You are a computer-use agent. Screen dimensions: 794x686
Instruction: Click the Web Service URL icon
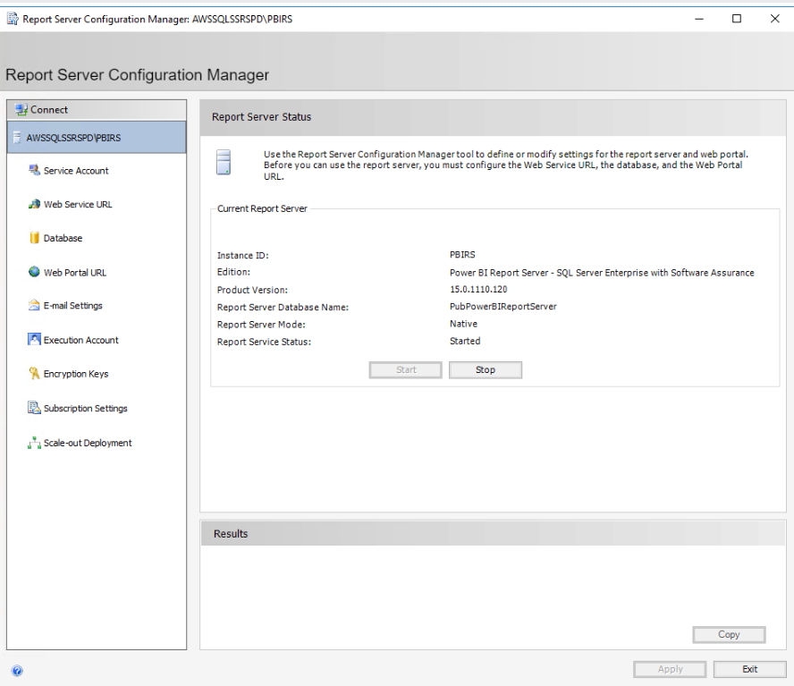(x=34, y=204)
